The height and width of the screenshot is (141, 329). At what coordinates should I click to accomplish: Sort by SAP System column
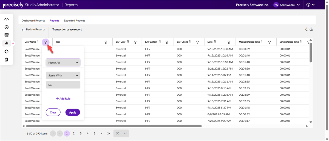click(x=160, y=42)
